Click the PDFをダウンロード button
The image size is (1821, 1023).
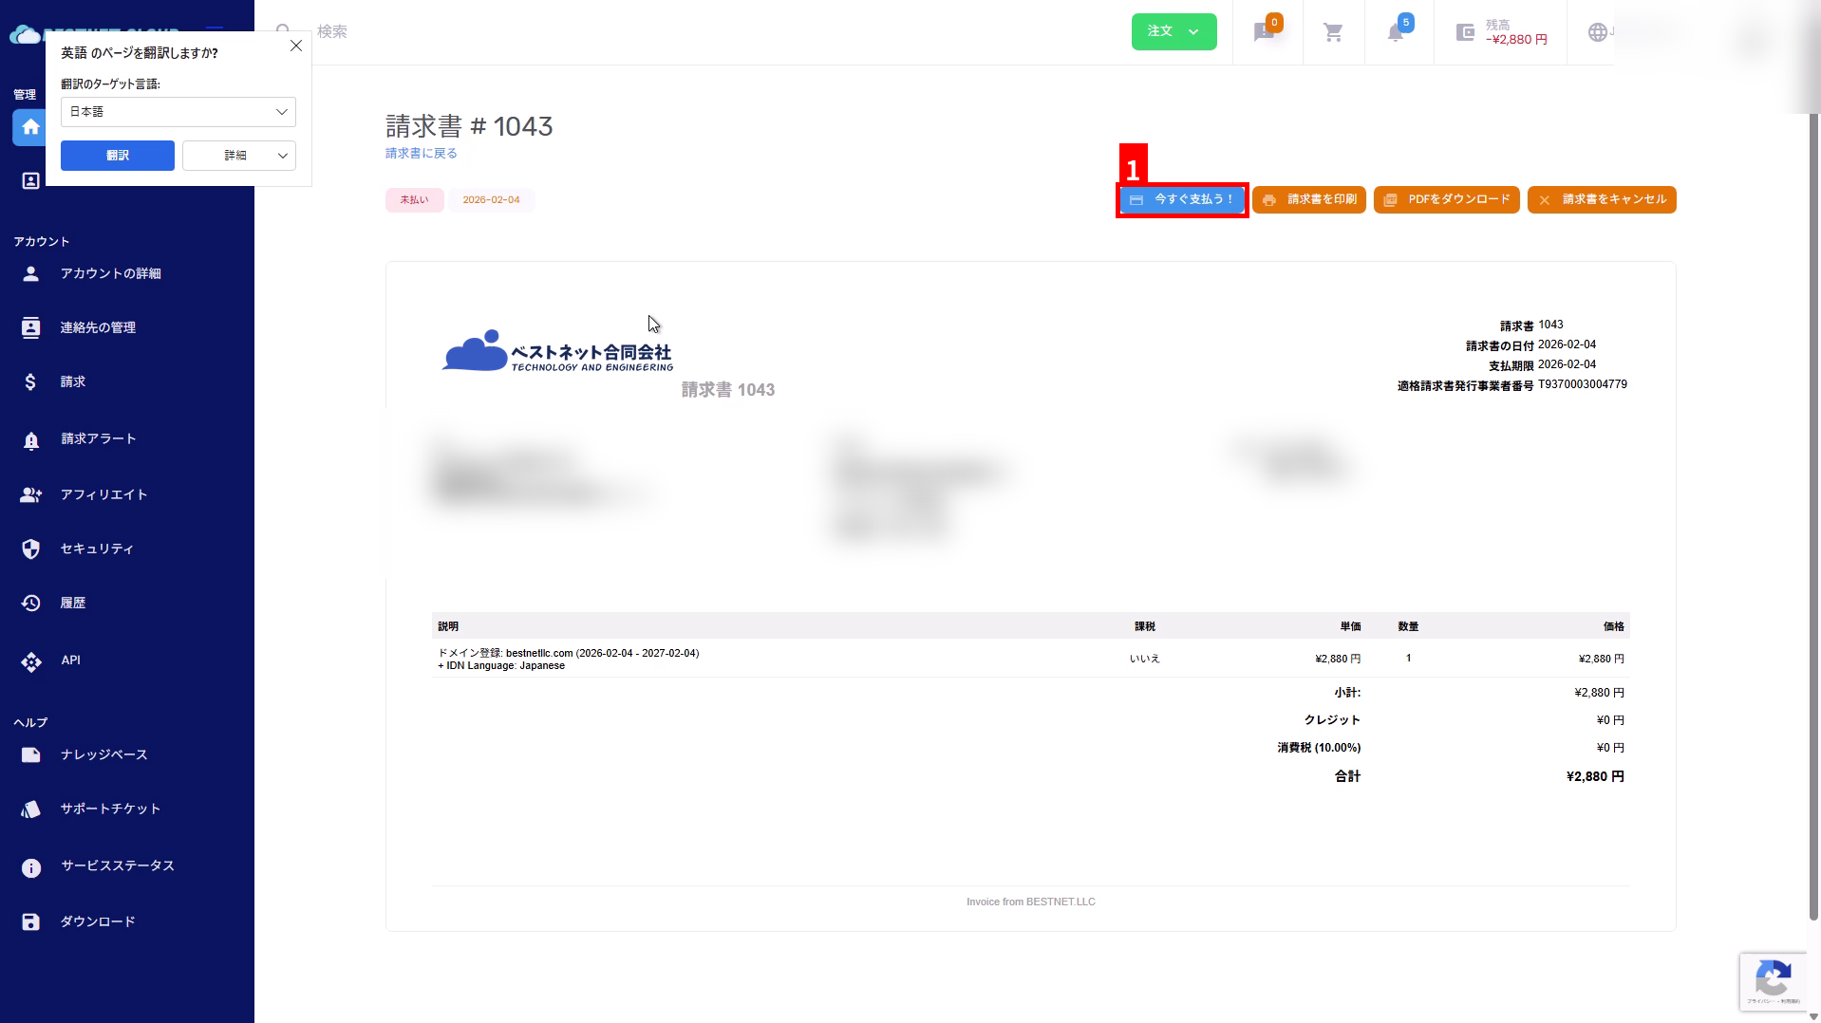[1446, 199]
